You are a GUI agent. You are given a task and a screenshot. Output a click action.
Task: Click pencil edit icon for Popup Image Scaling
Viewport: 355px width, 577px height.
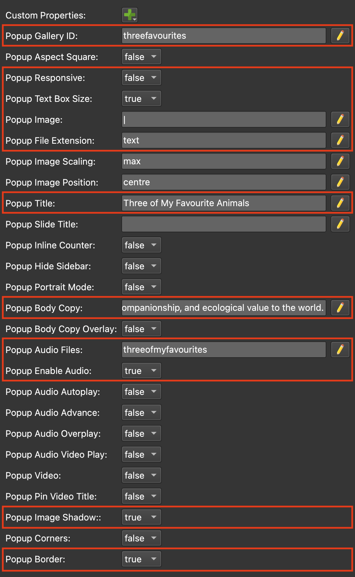340,161
